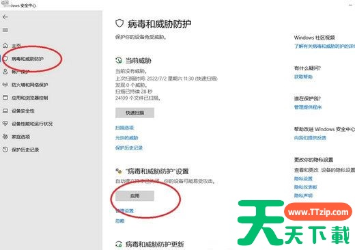Click the 24109 个文件已扫描 text

coord(138,98)
